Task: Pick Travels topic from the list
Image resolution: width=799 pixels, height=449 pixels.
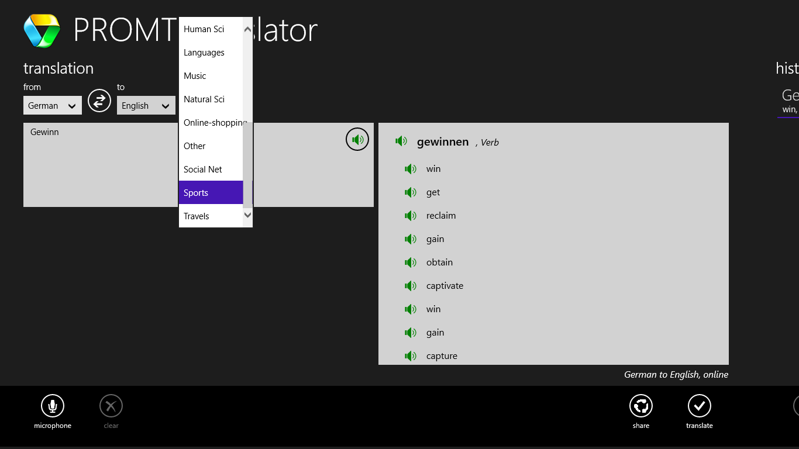Action: pos(211,216)
